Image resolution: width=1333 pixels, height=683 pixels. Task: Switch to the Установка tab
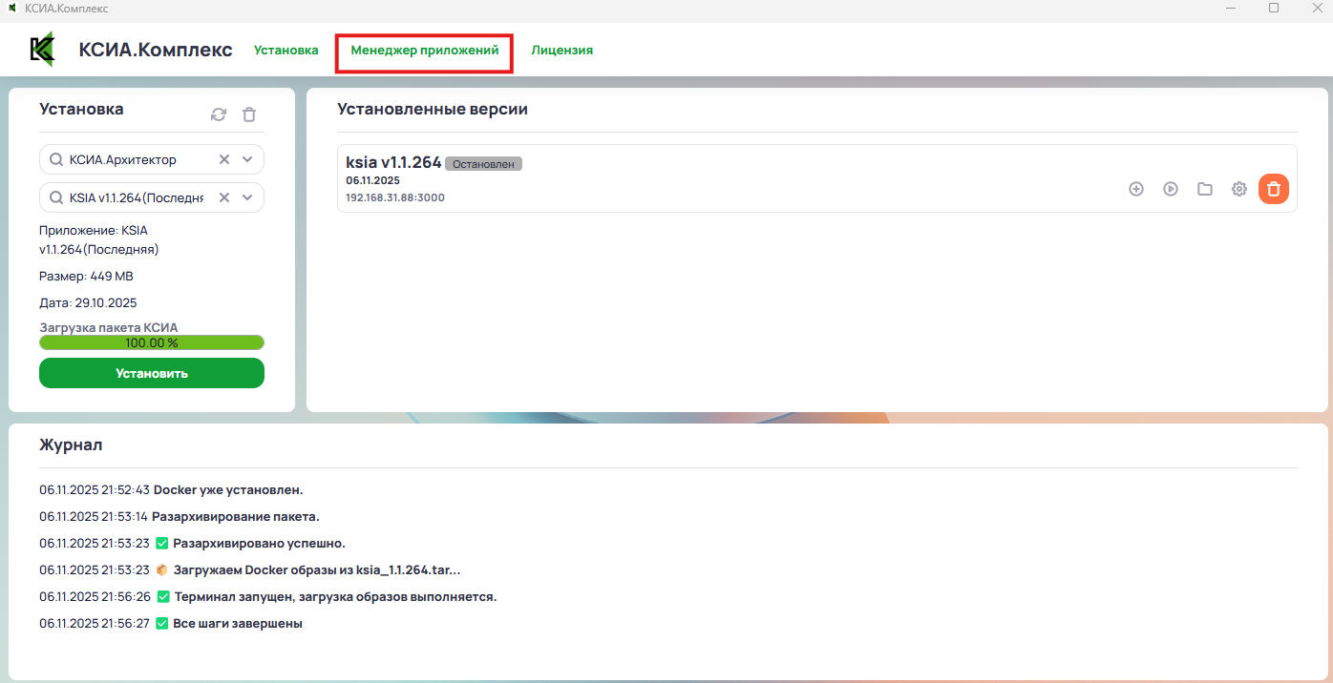click(286, 51)
